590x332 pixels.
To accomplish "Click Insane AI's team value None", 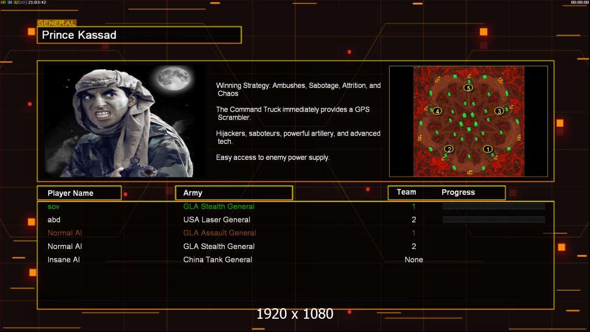I will [413, 260].
